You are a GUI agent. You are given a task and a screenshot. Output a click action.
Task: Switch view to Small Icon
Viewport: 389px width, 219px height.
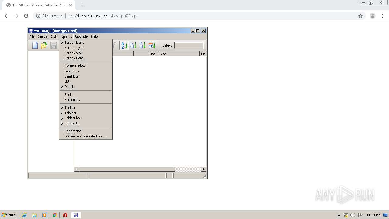(86, 76)
